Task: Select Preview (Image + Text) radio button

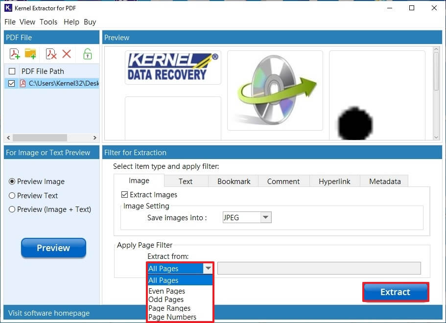Action: (12, 209)
